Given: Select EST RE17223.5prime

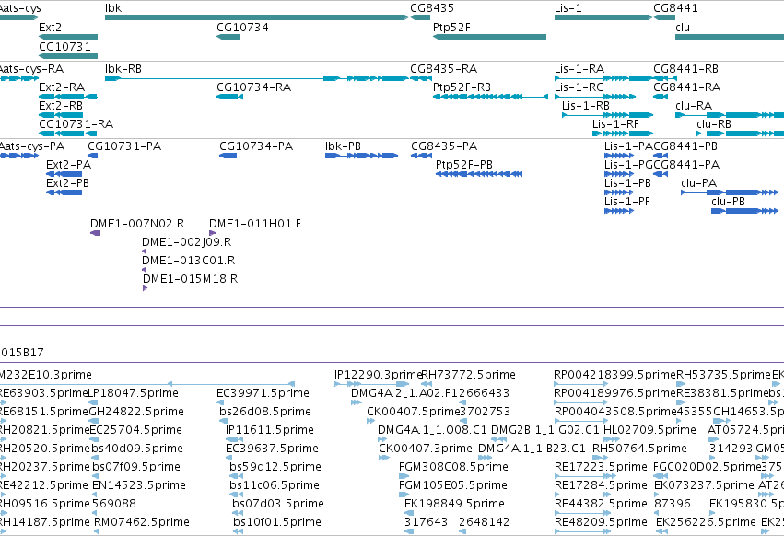Looking at the screenshot, I should tap(601, 467).
